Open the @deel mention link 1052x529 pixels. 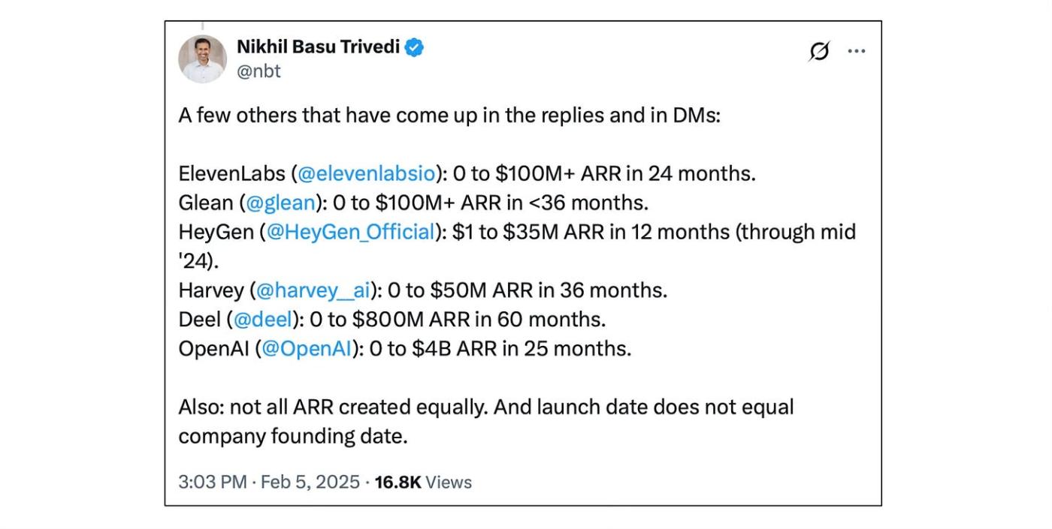click(262, 320)
